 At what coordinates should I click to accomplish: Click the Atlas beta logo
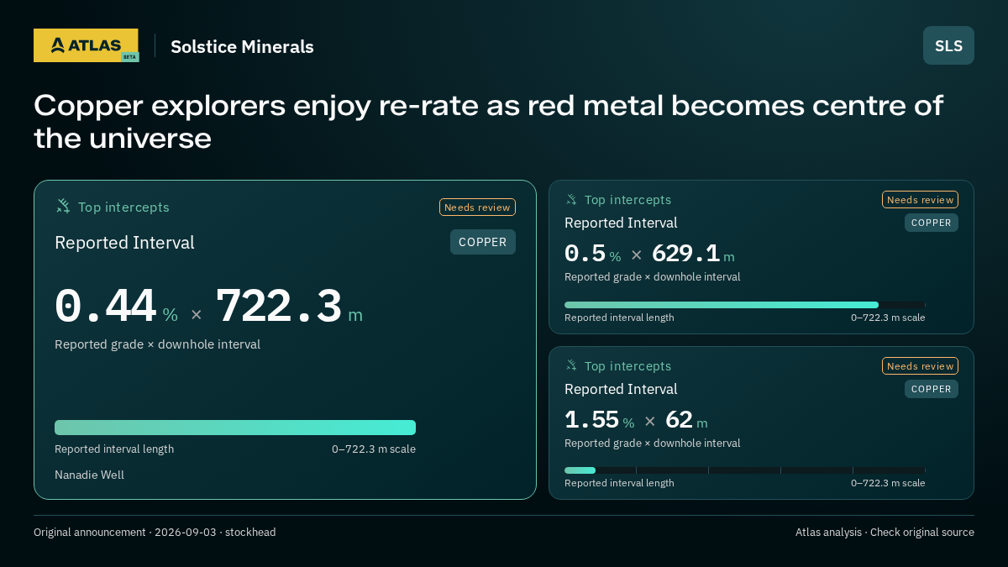[x=86, y=45]
